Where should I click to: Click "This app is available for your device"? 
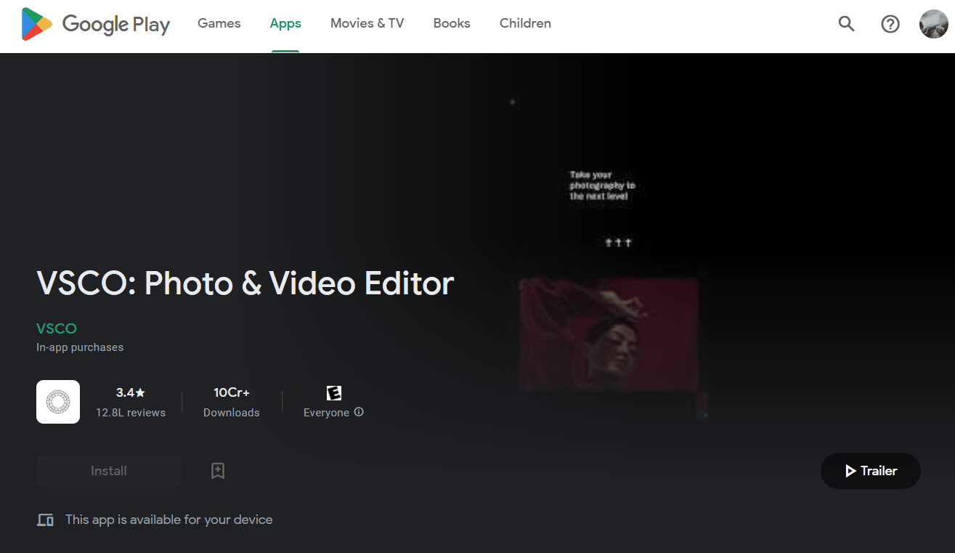[169, 520]
